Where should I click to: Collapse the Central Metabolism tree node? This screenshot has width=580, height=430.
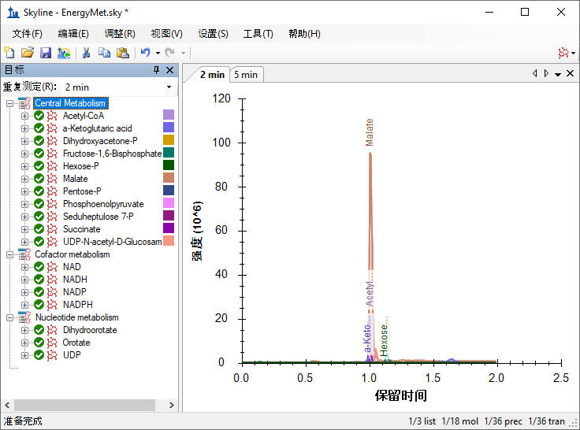(x=9, y=103)
